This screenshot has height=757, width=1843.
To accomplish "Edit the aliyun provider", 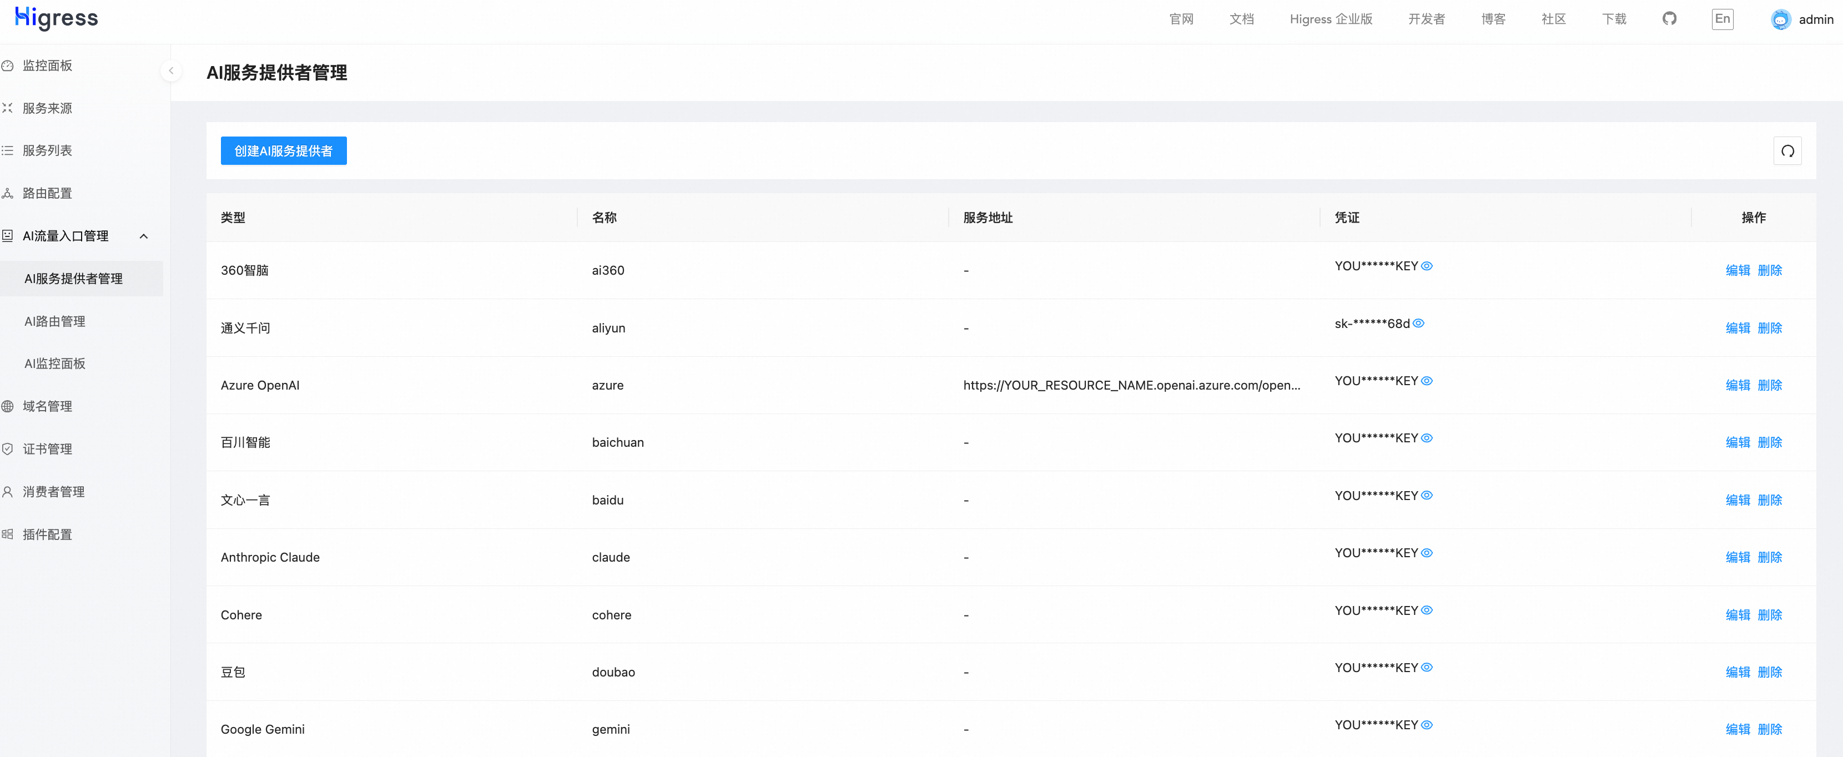I will pyautogui.click(x=1738, y=327).
